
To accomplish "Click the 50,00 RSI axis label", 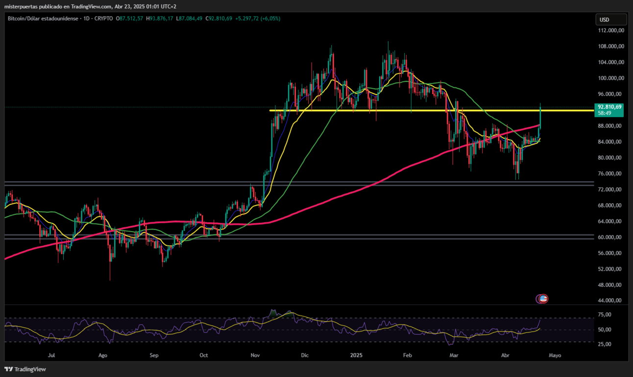I will click(x=605, y=330).
